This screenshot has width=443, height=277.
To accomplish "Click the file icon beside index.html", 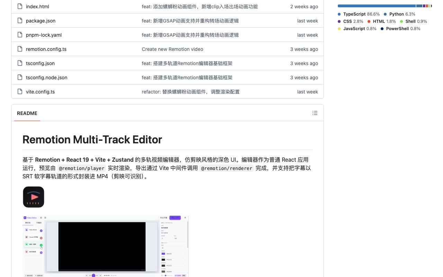I will point(20,6).
